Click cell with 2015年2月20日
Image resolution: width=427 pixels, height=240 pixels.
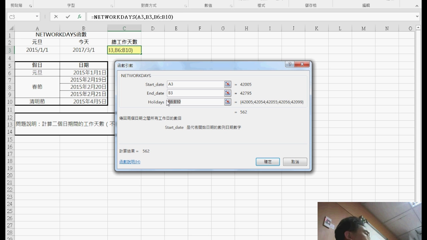[x=84, y=87]
